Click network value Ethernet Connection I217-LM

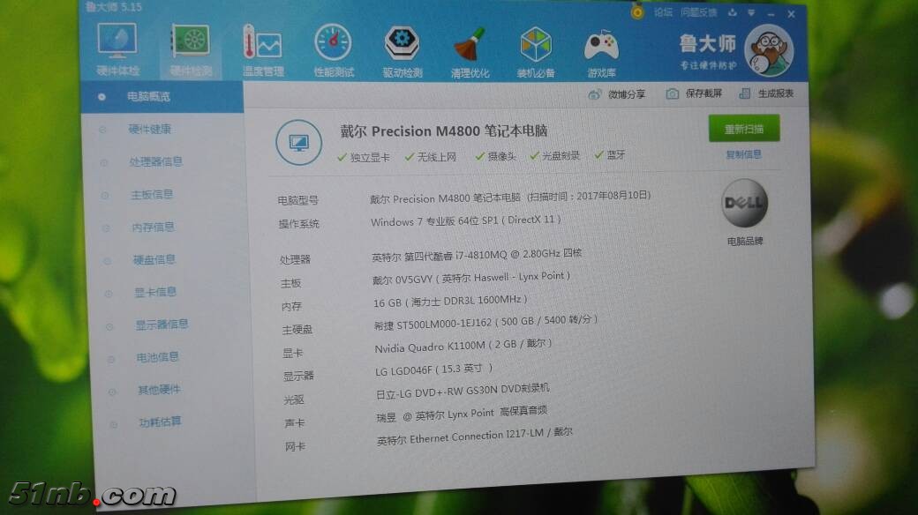point(475,437)
